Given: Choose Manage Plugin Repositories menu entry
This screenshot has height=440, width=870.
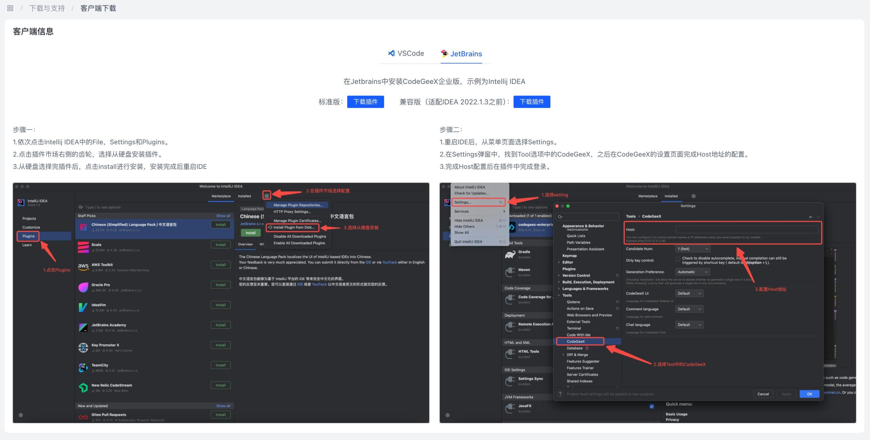Looking at the screenshot, I should pyautogui.click(x=297, y=205).
